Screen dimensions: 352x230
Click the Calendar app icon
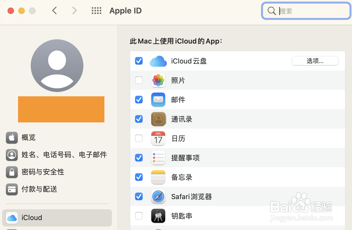(158, 138)
